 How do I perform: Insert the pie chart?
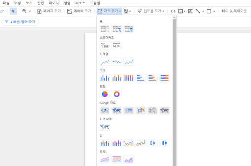coord(105,94)
